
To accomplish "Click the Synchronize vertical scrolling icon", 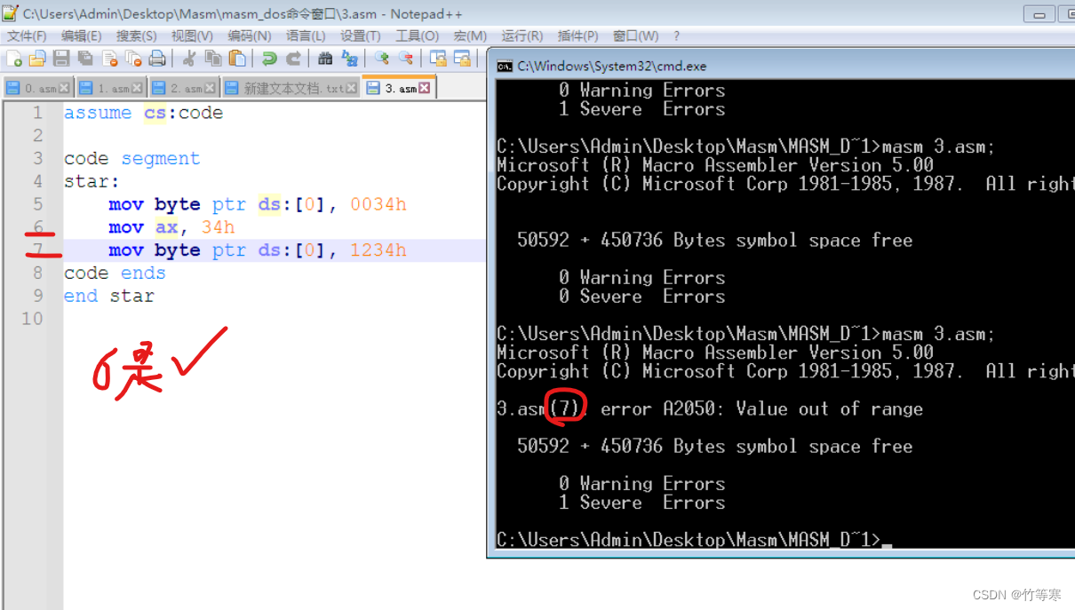I will [438, 59].
